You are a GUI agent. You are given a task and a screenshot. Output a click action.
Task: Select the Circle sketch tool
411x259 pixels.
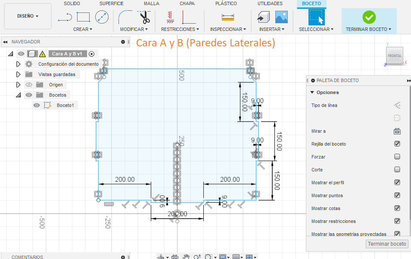[x=102, y=17]
